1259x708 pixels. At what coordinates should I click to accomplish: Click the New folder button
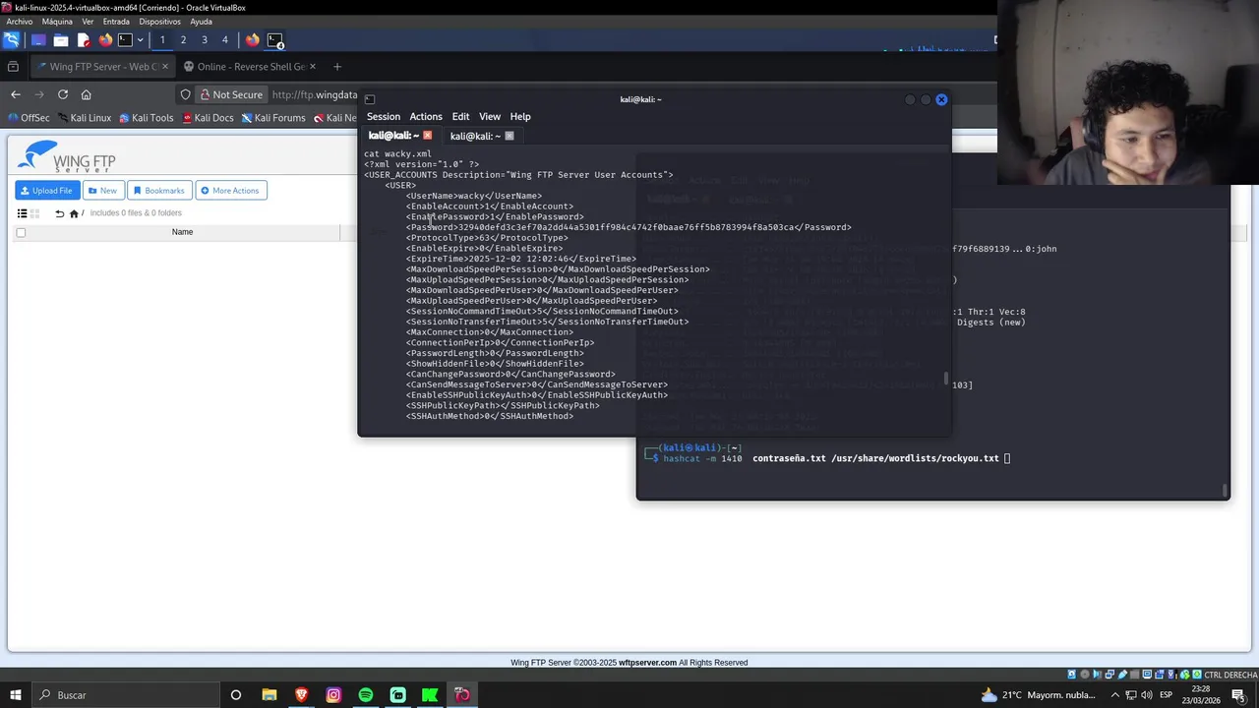(101, 191)
